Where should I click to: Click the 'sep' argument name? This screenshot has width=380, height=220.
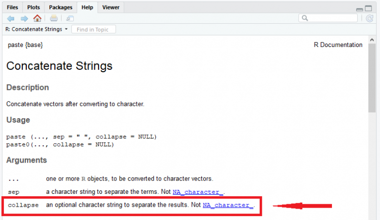pos(13,192)
